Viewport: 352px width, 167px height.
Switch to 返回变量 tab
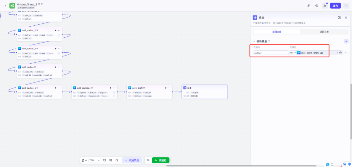277,32
